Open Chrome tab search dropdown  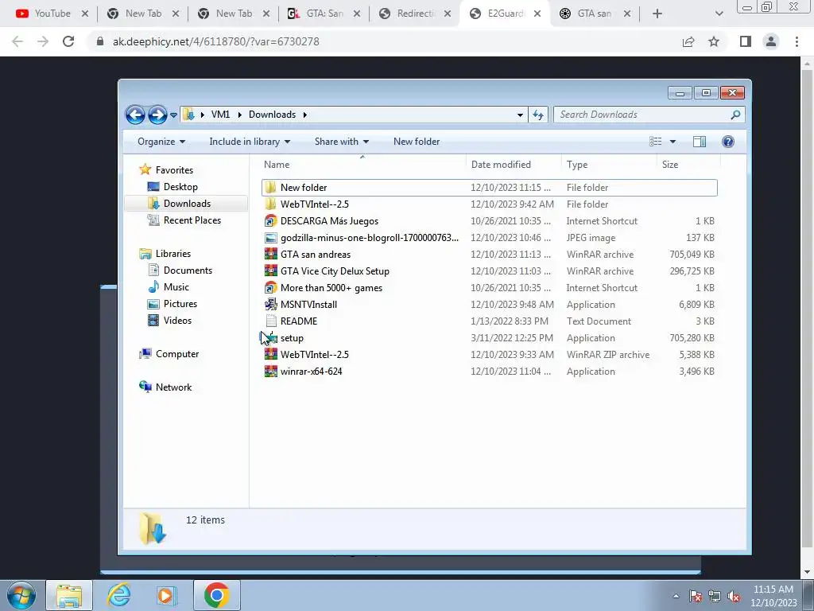point(719,14)
